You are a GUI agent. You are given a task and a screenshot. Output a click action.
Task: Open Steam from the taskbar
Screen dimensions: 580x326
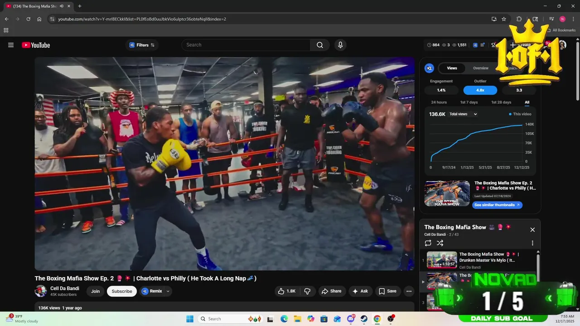point(364,319)
